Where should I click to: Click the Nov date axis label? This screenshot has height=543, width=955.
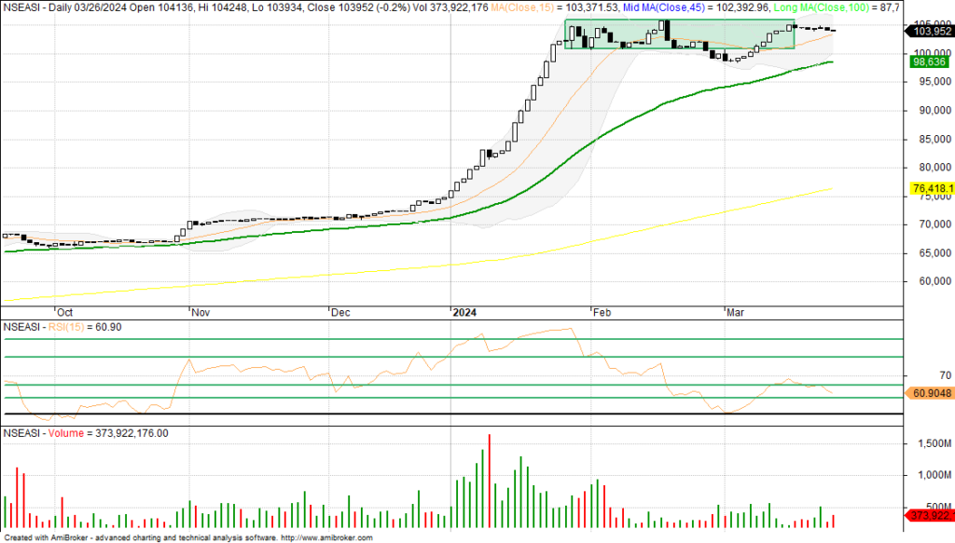[201, 313]
